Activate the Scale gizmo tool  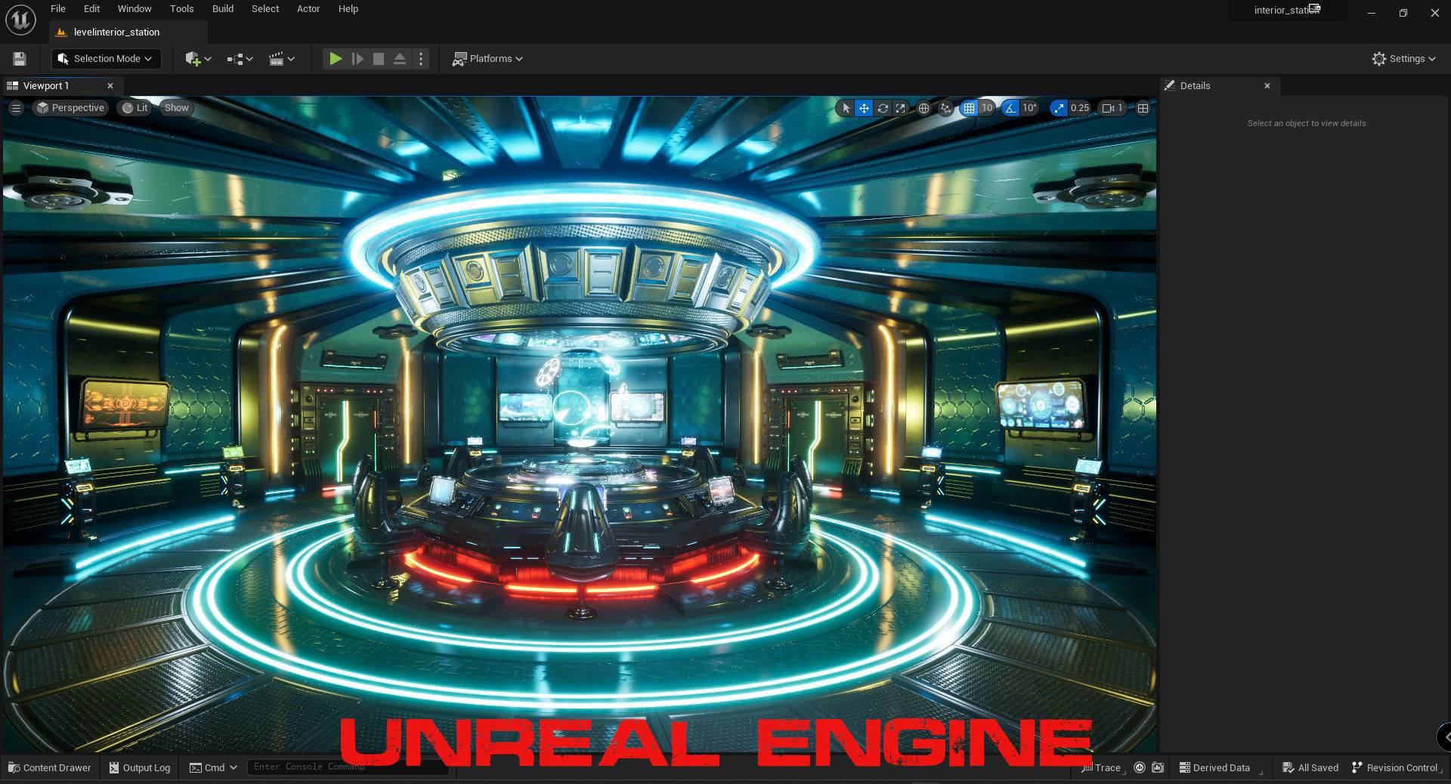901,108
